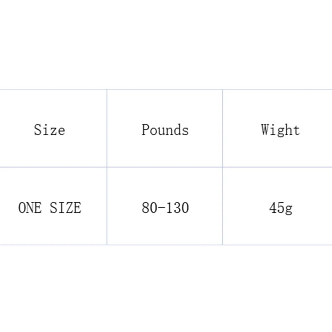The height and width of the screenshot is (332, 332).
Task: Click divider between ONE SIZE and 80-130
Action: point(107,206)
